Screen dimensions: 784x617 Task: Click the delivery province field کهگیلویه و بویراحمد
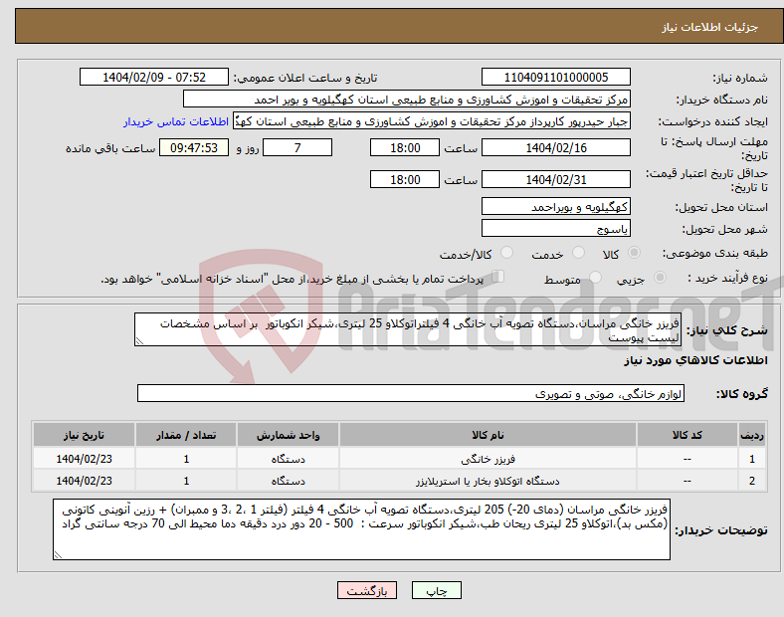pyautogui.click(x=555, y=206)
